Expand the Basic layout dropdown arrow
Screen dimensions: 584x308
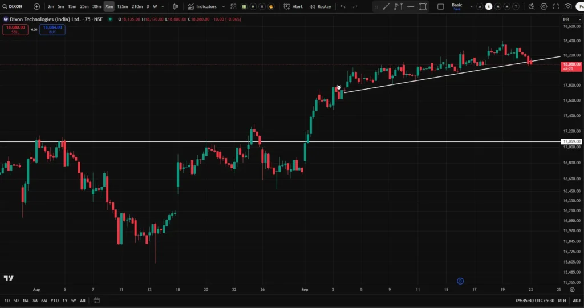point(470,6)
